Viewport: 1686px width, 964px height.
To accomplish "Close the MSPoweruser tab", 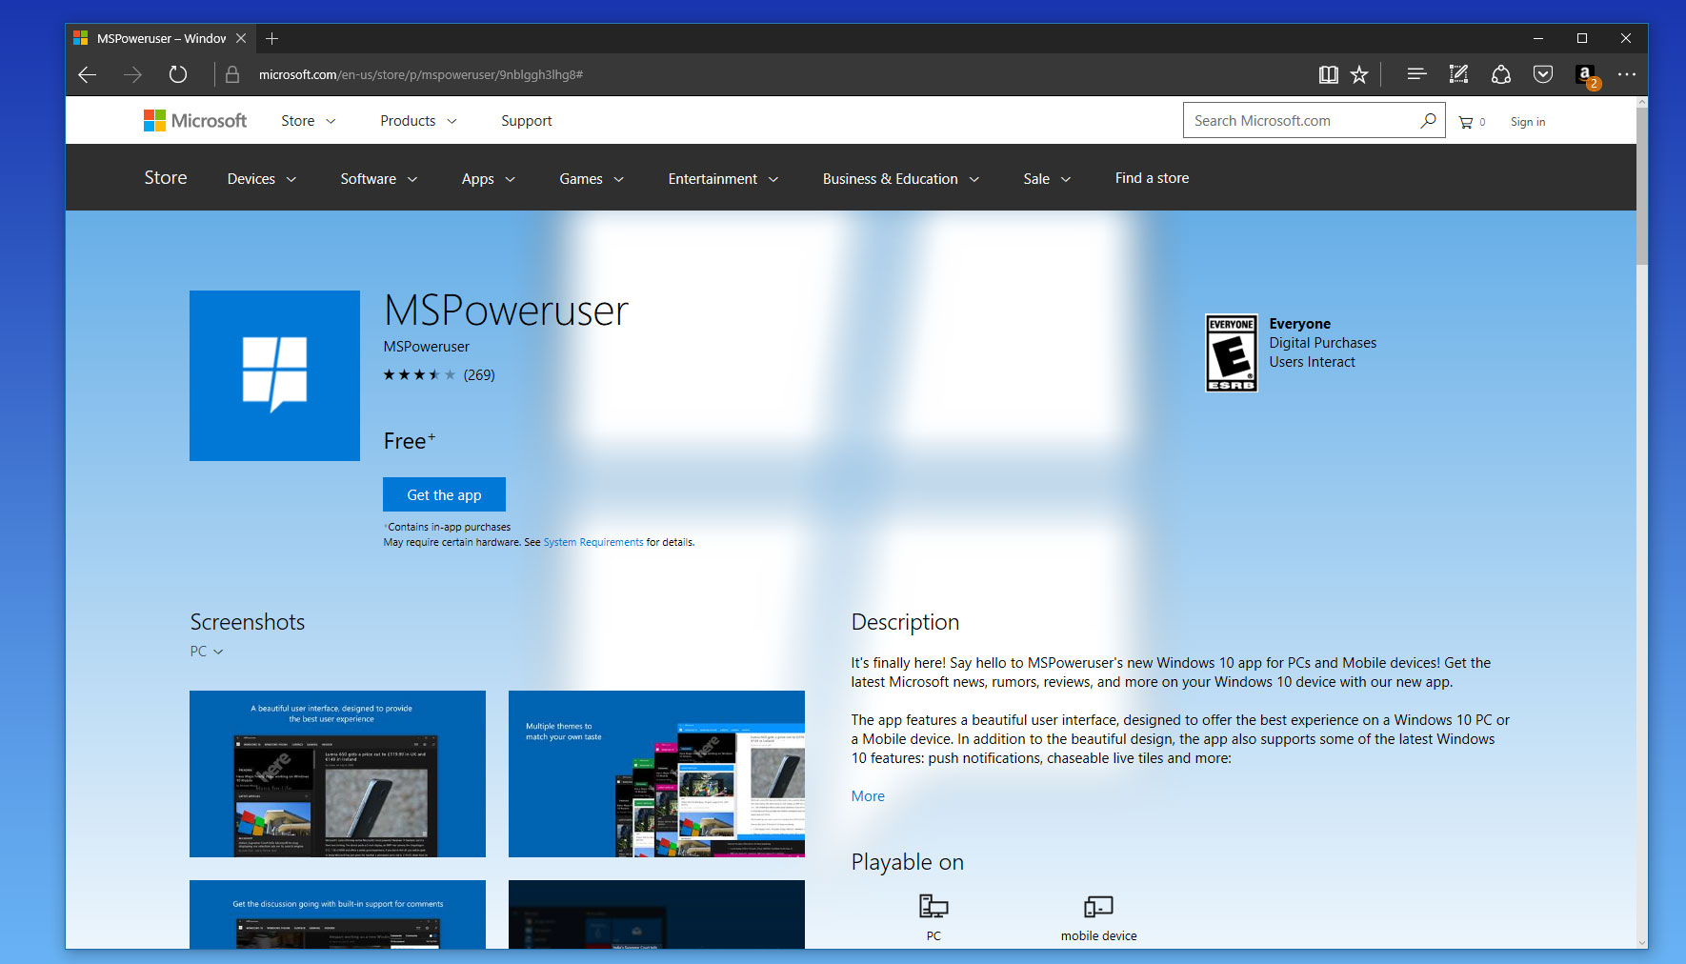I will point(241,38).
